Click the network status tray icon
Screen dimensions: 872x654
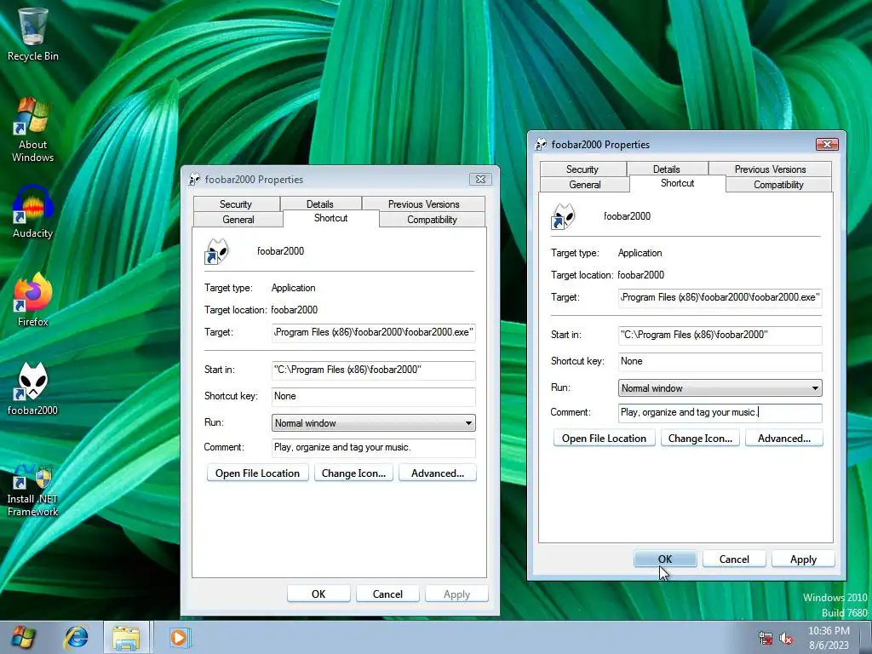[766, 639]
